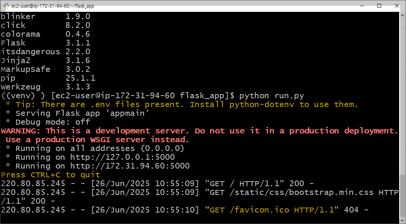Click the http://172.31.94.60:5000 URL
Screen dimensions: 406x224
[x=130, y=166]
